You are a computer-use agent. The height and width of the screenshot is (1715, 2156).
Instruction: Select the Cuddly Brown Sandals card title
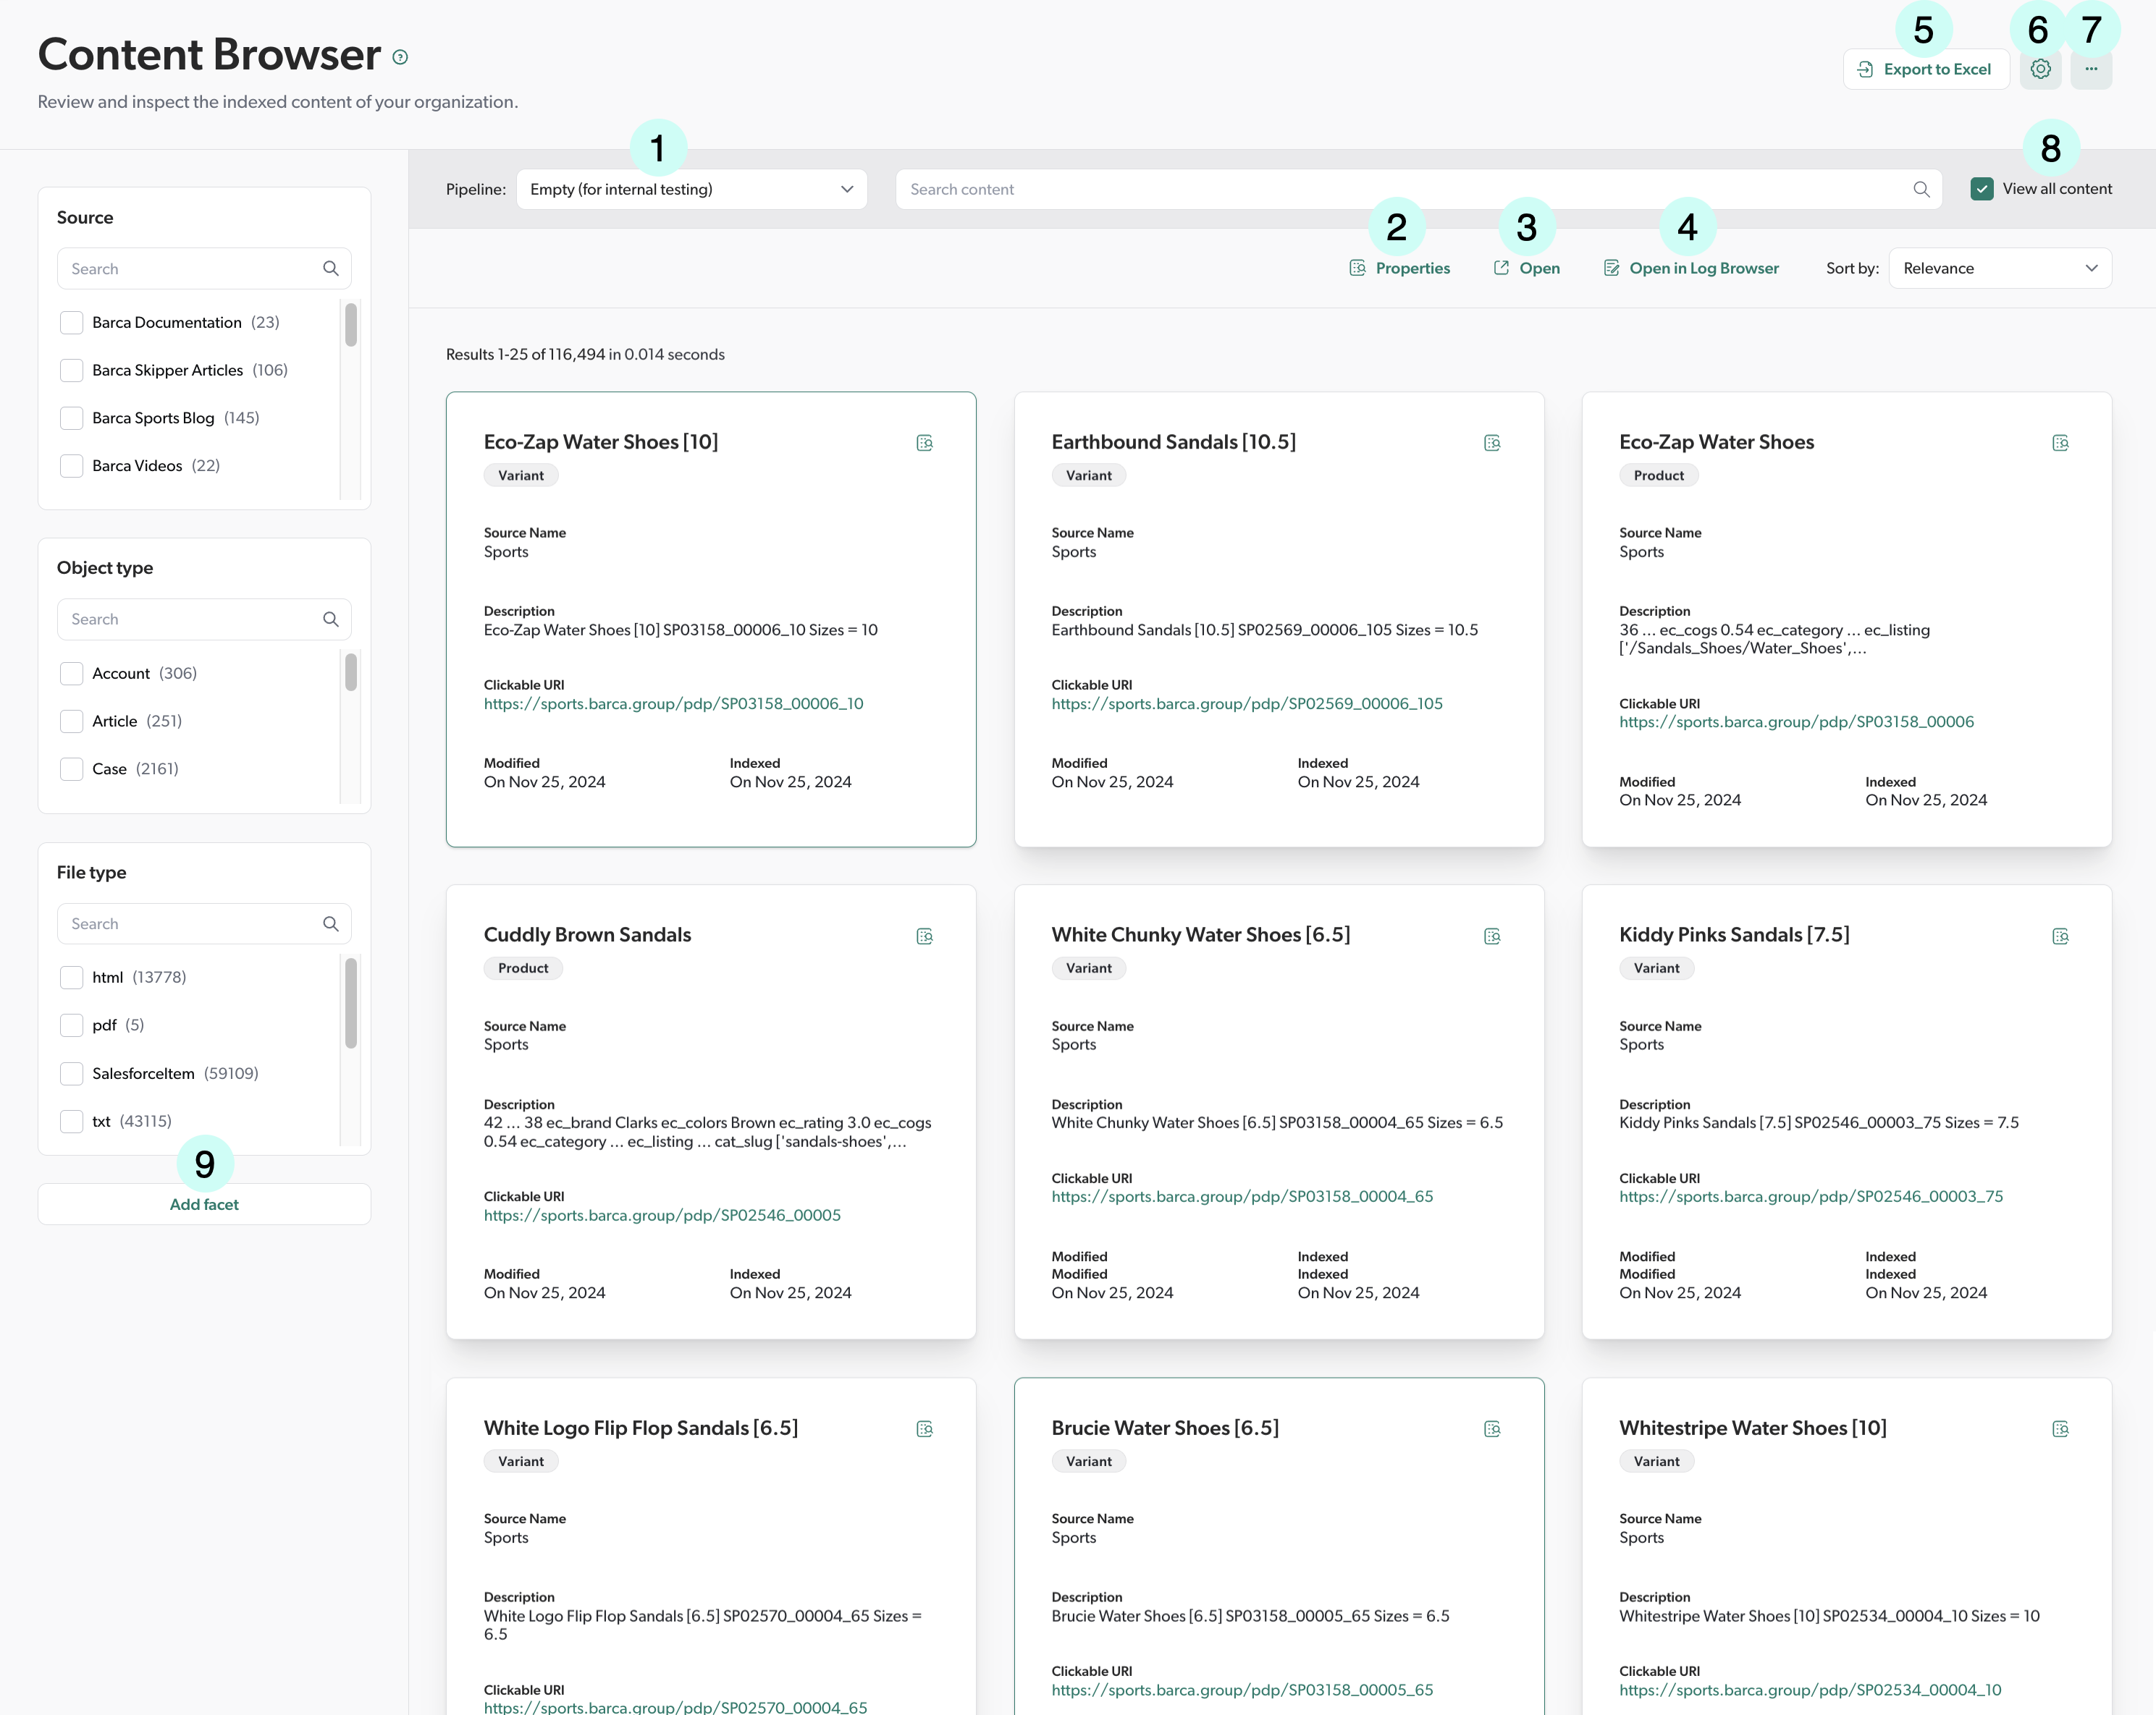pyautogui.click(x=587, y=934)
